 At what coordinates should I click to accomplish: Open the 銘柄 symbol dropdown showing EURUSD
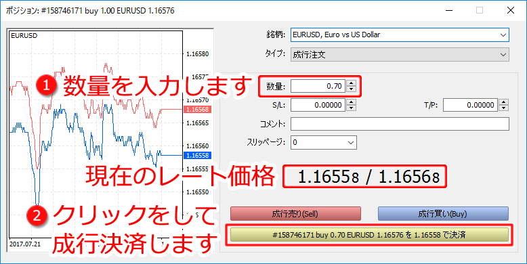point(400,35)
